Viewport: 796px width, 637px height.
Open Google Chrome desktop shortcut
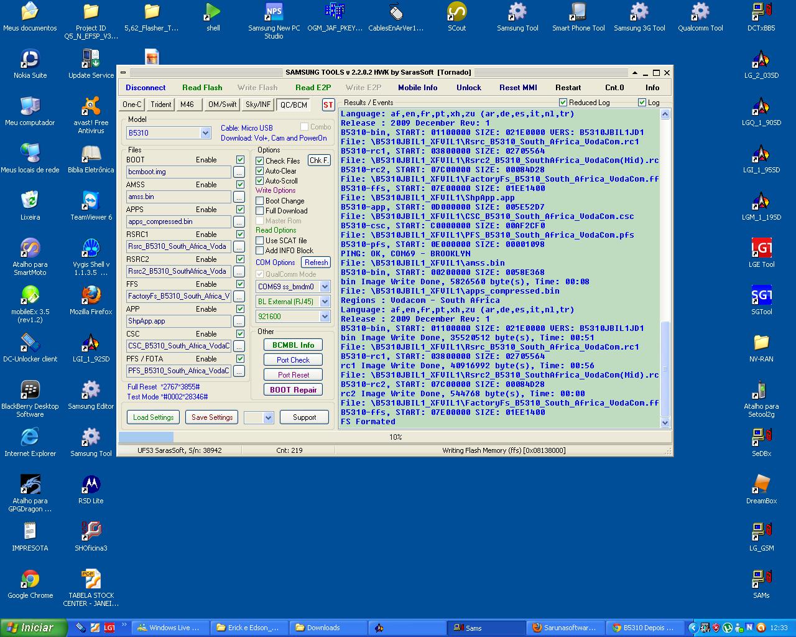30,584
